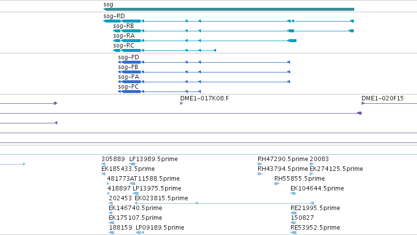Select the LP13975.5prime EST label
This screenshot has height=235, width=417.
157,188
